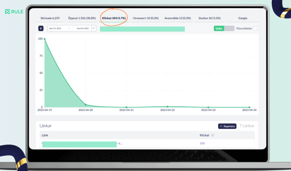Open the Öppnat 1,926 tab
291x171 pixels.
coord(81,18)
